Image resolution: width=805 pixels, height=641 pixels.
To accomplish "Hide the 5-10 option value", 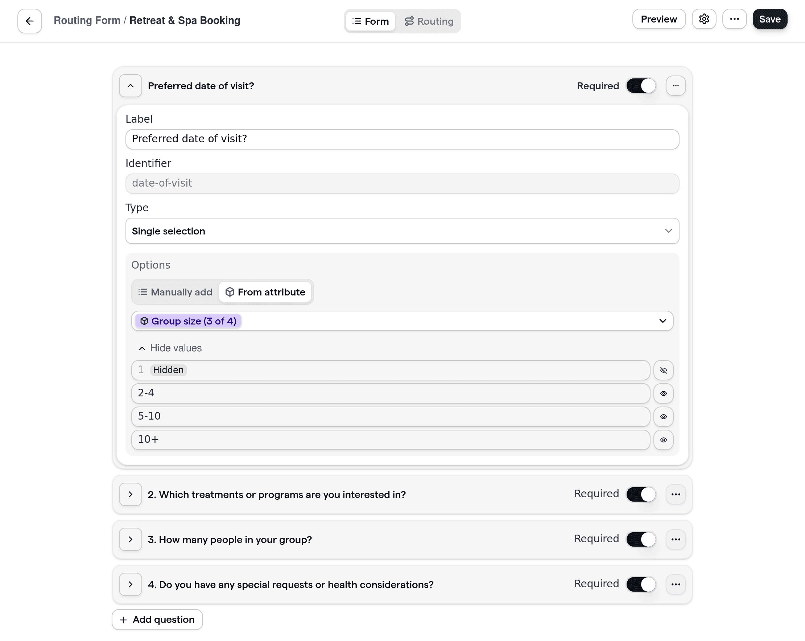I will point(664,416).
